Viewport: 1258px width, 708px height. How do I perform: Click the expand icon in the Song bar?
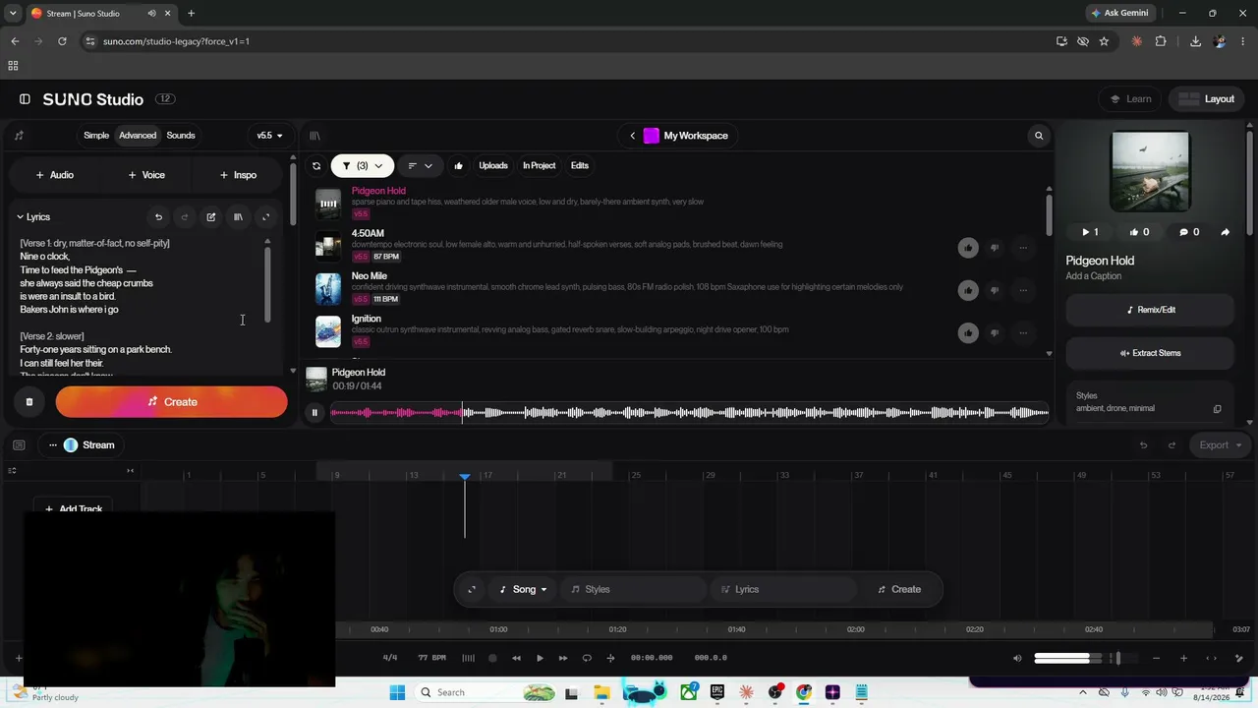pos(472,590)
